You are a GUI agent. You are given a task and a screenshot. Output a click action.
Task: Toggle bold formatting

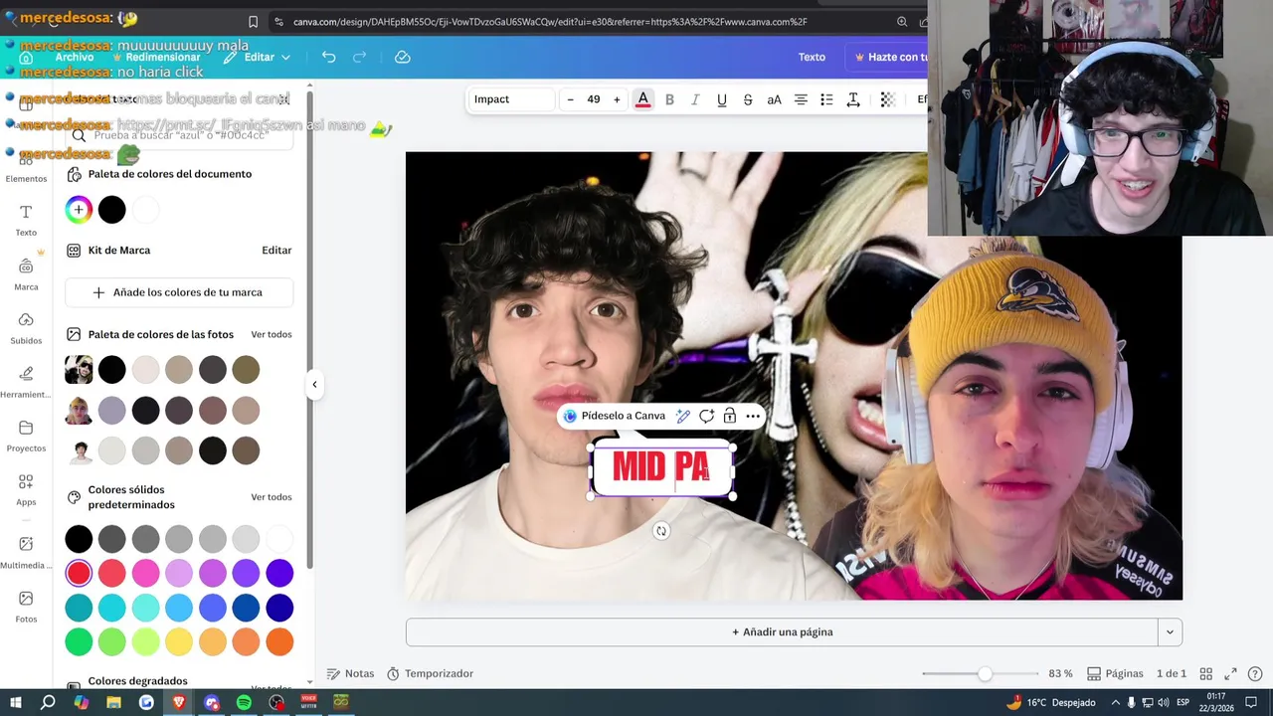[x=669, y=99]
